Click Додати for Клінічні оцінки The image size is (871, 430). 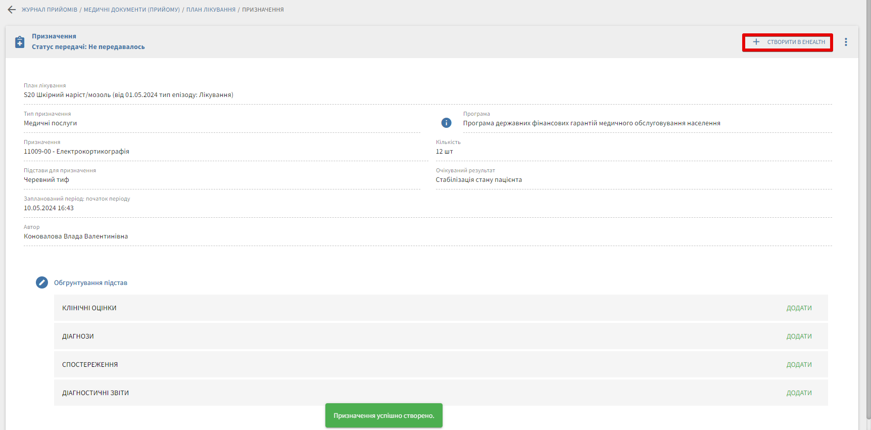[x=799, y=308]
